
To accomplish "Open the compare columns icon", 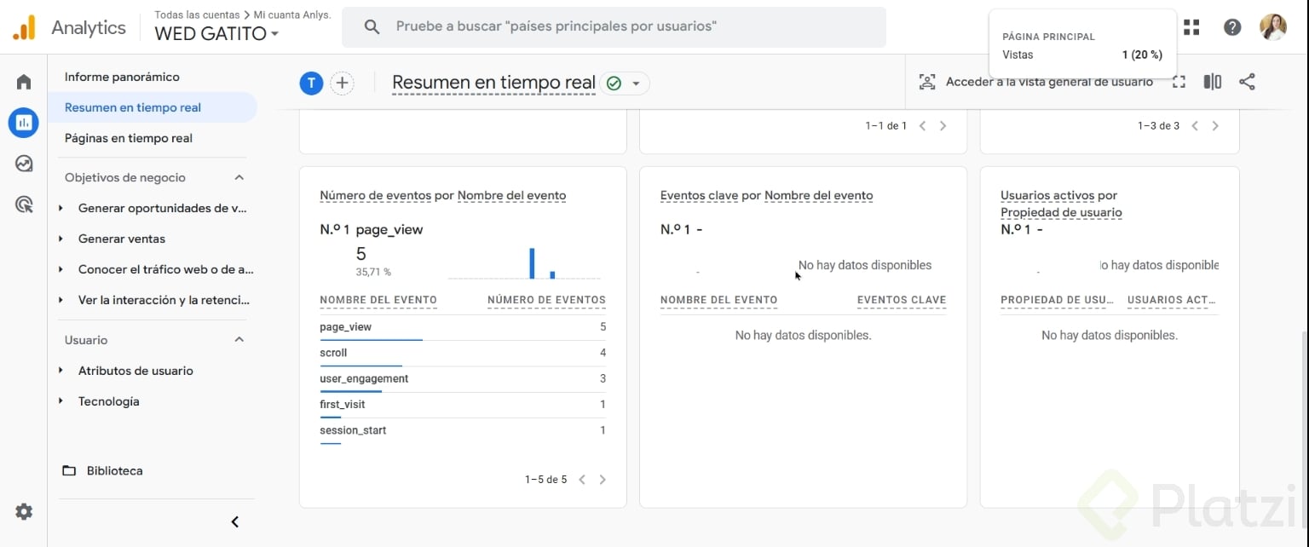I will (x=1212, y=82).
